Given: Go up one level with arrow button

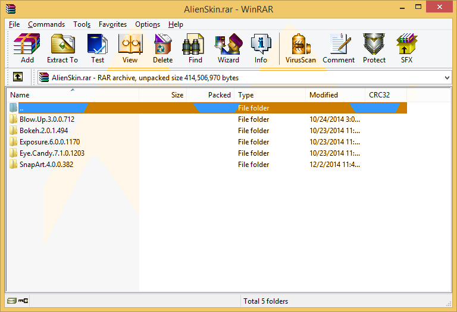Looking at the screenshot, I should point(18,77).
